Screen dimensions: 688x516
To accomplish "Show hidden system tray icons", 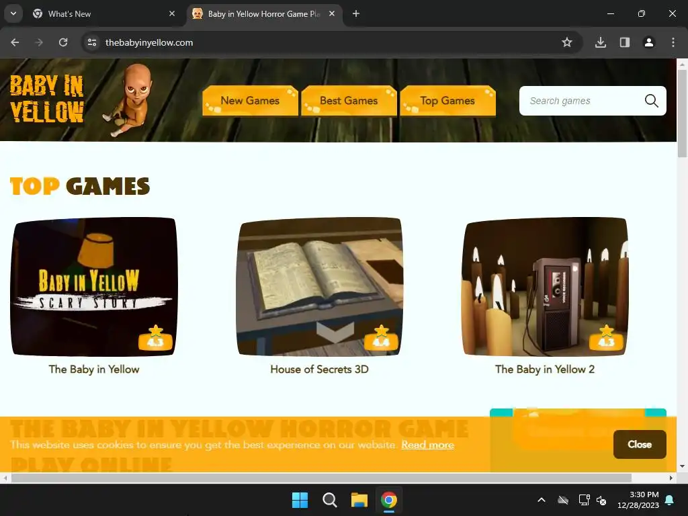I will (x=542, y=500).
